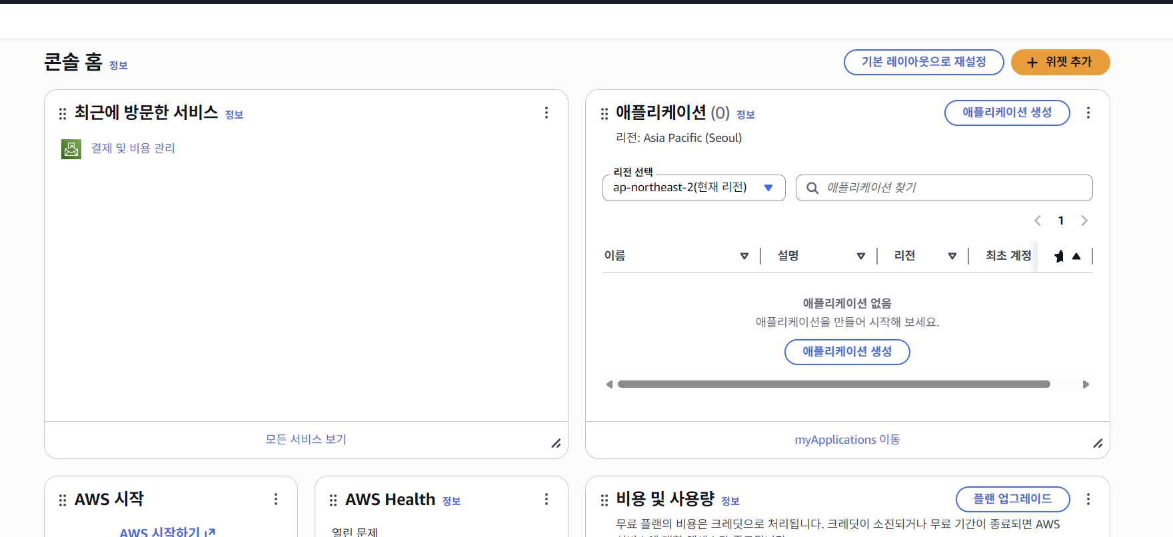The width and height of the screenshot is (1173, 537).
Task: Click the 최근에 방문한 서비스 widget resize handle
Action: click(x=556, y=444)
